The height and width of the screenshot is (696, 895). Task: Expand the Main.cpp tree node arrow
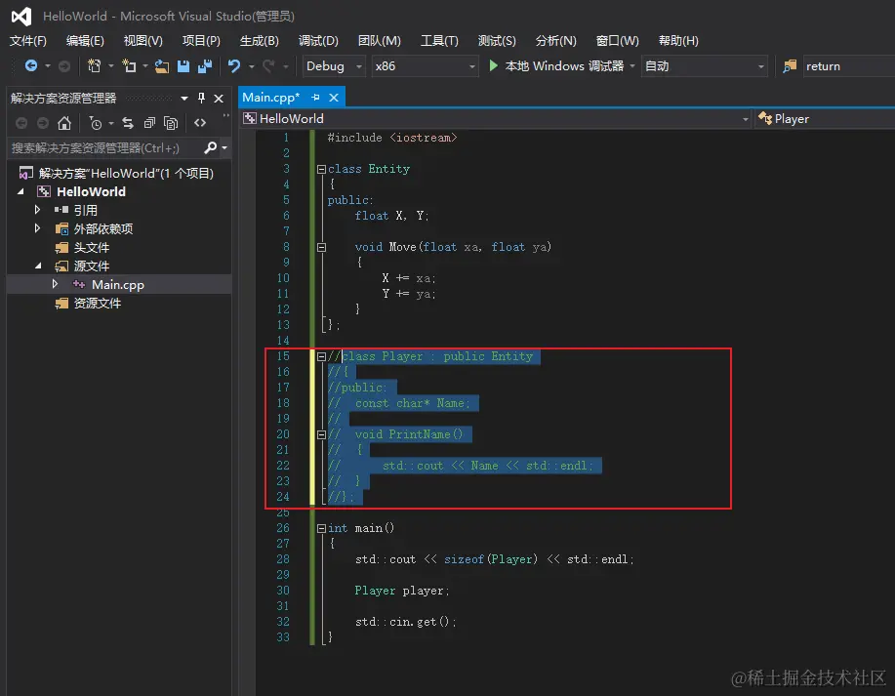pos(55,284)
